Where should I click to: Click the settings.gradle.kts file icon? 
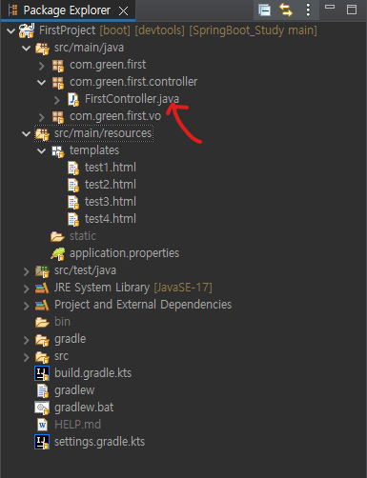(x=42, y=442)
